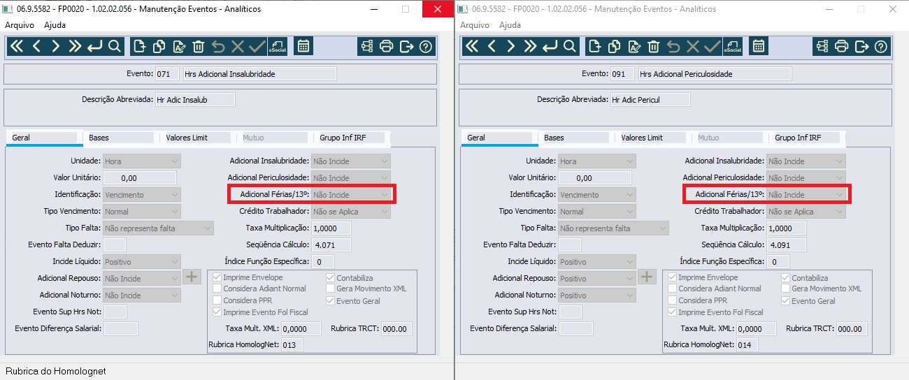Click the undo arrow icon in Periculosidade window
This screenshot has height=380, width=909.
[x=673, y=47]
